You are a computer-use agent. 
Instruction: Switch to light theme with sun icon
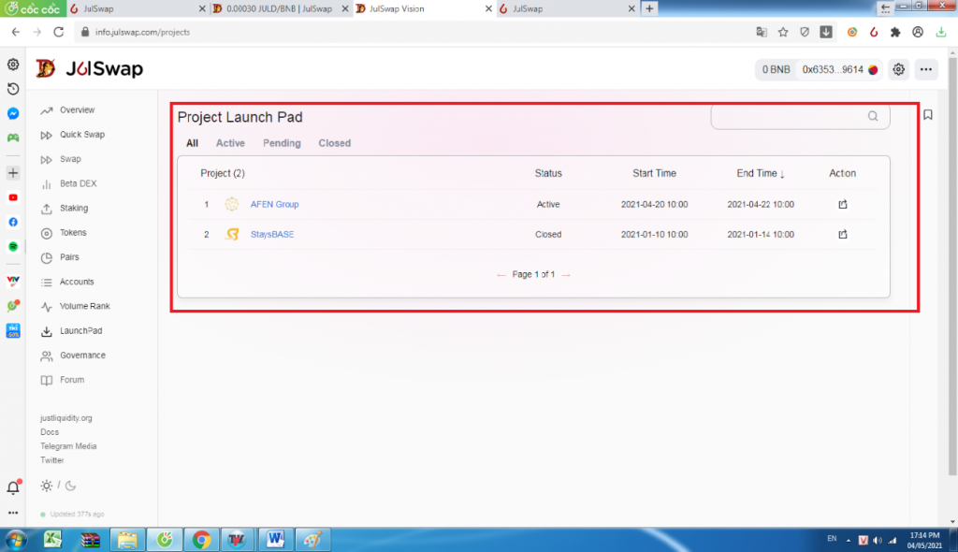(x=47, y=486)
